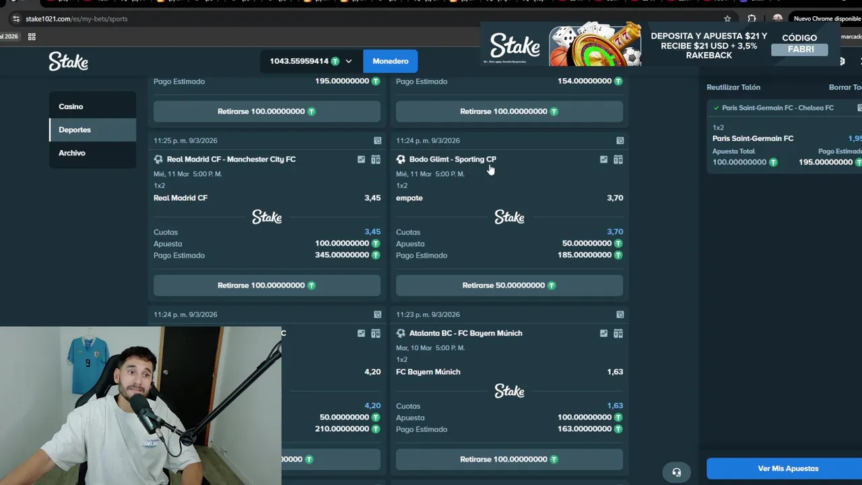Click blue 3,70 odds value

tap(615, 232)
